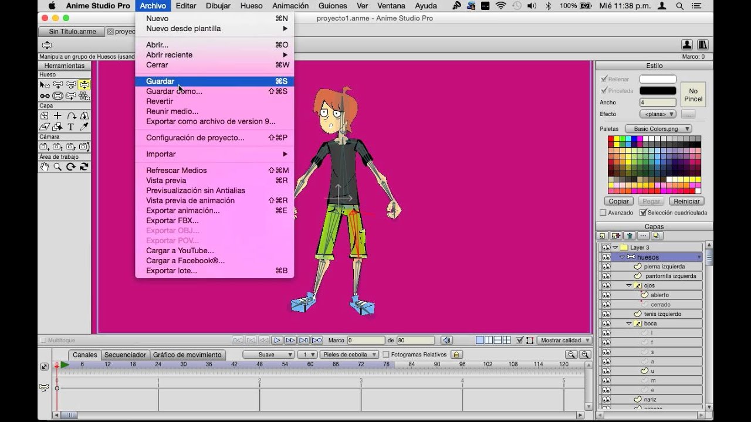Select the Text (T) layer tool
The height and width of the screenshot is (422, 751).
click(71, 127)
